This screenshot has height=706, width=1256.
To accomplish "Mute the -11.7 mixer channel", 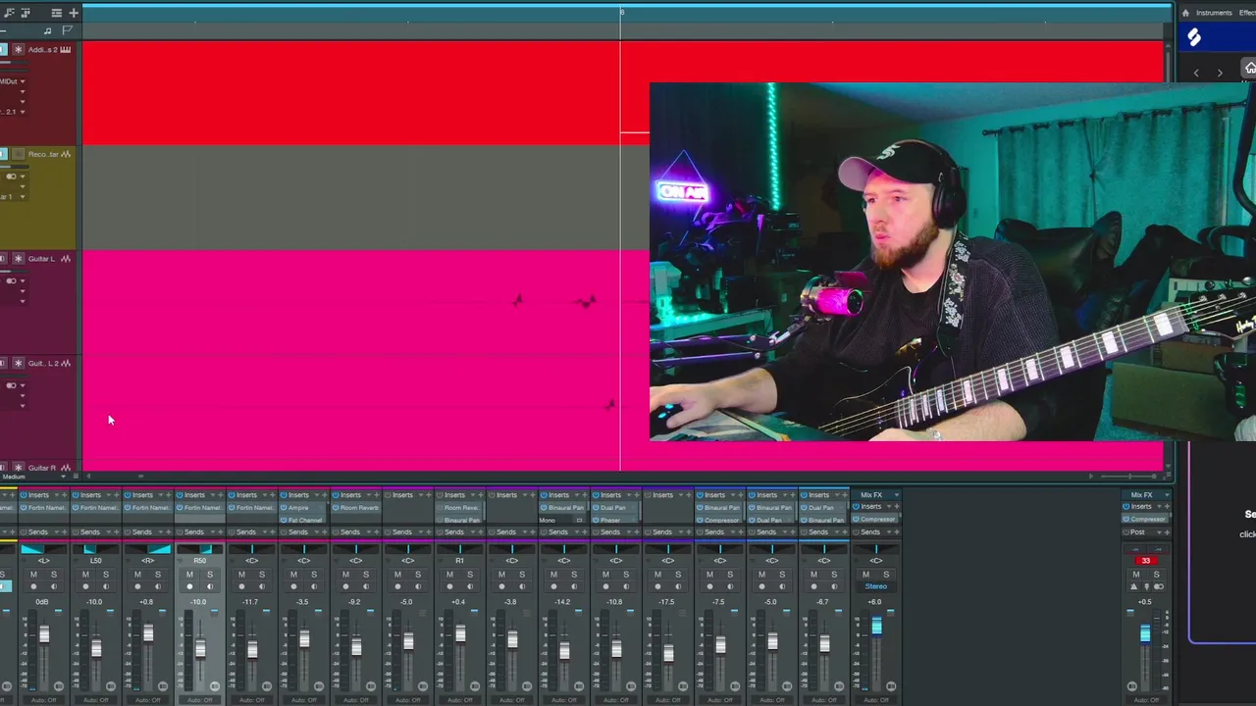I will [x=241, y=574].
